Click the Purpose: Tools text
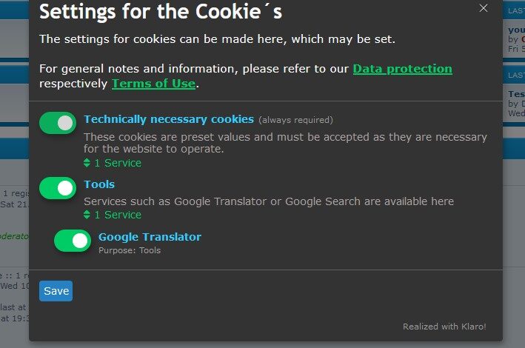The image size is (525, 348). (x=130, y=250)
